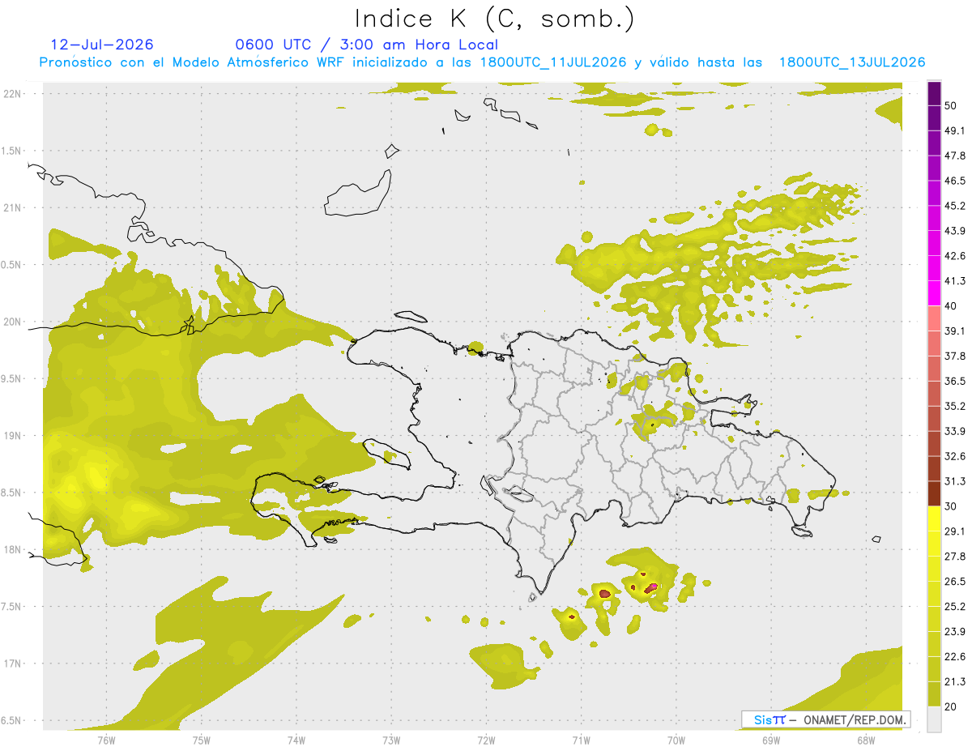
Task: Click the colorbar value '29.1'
Action: point(955,531)
